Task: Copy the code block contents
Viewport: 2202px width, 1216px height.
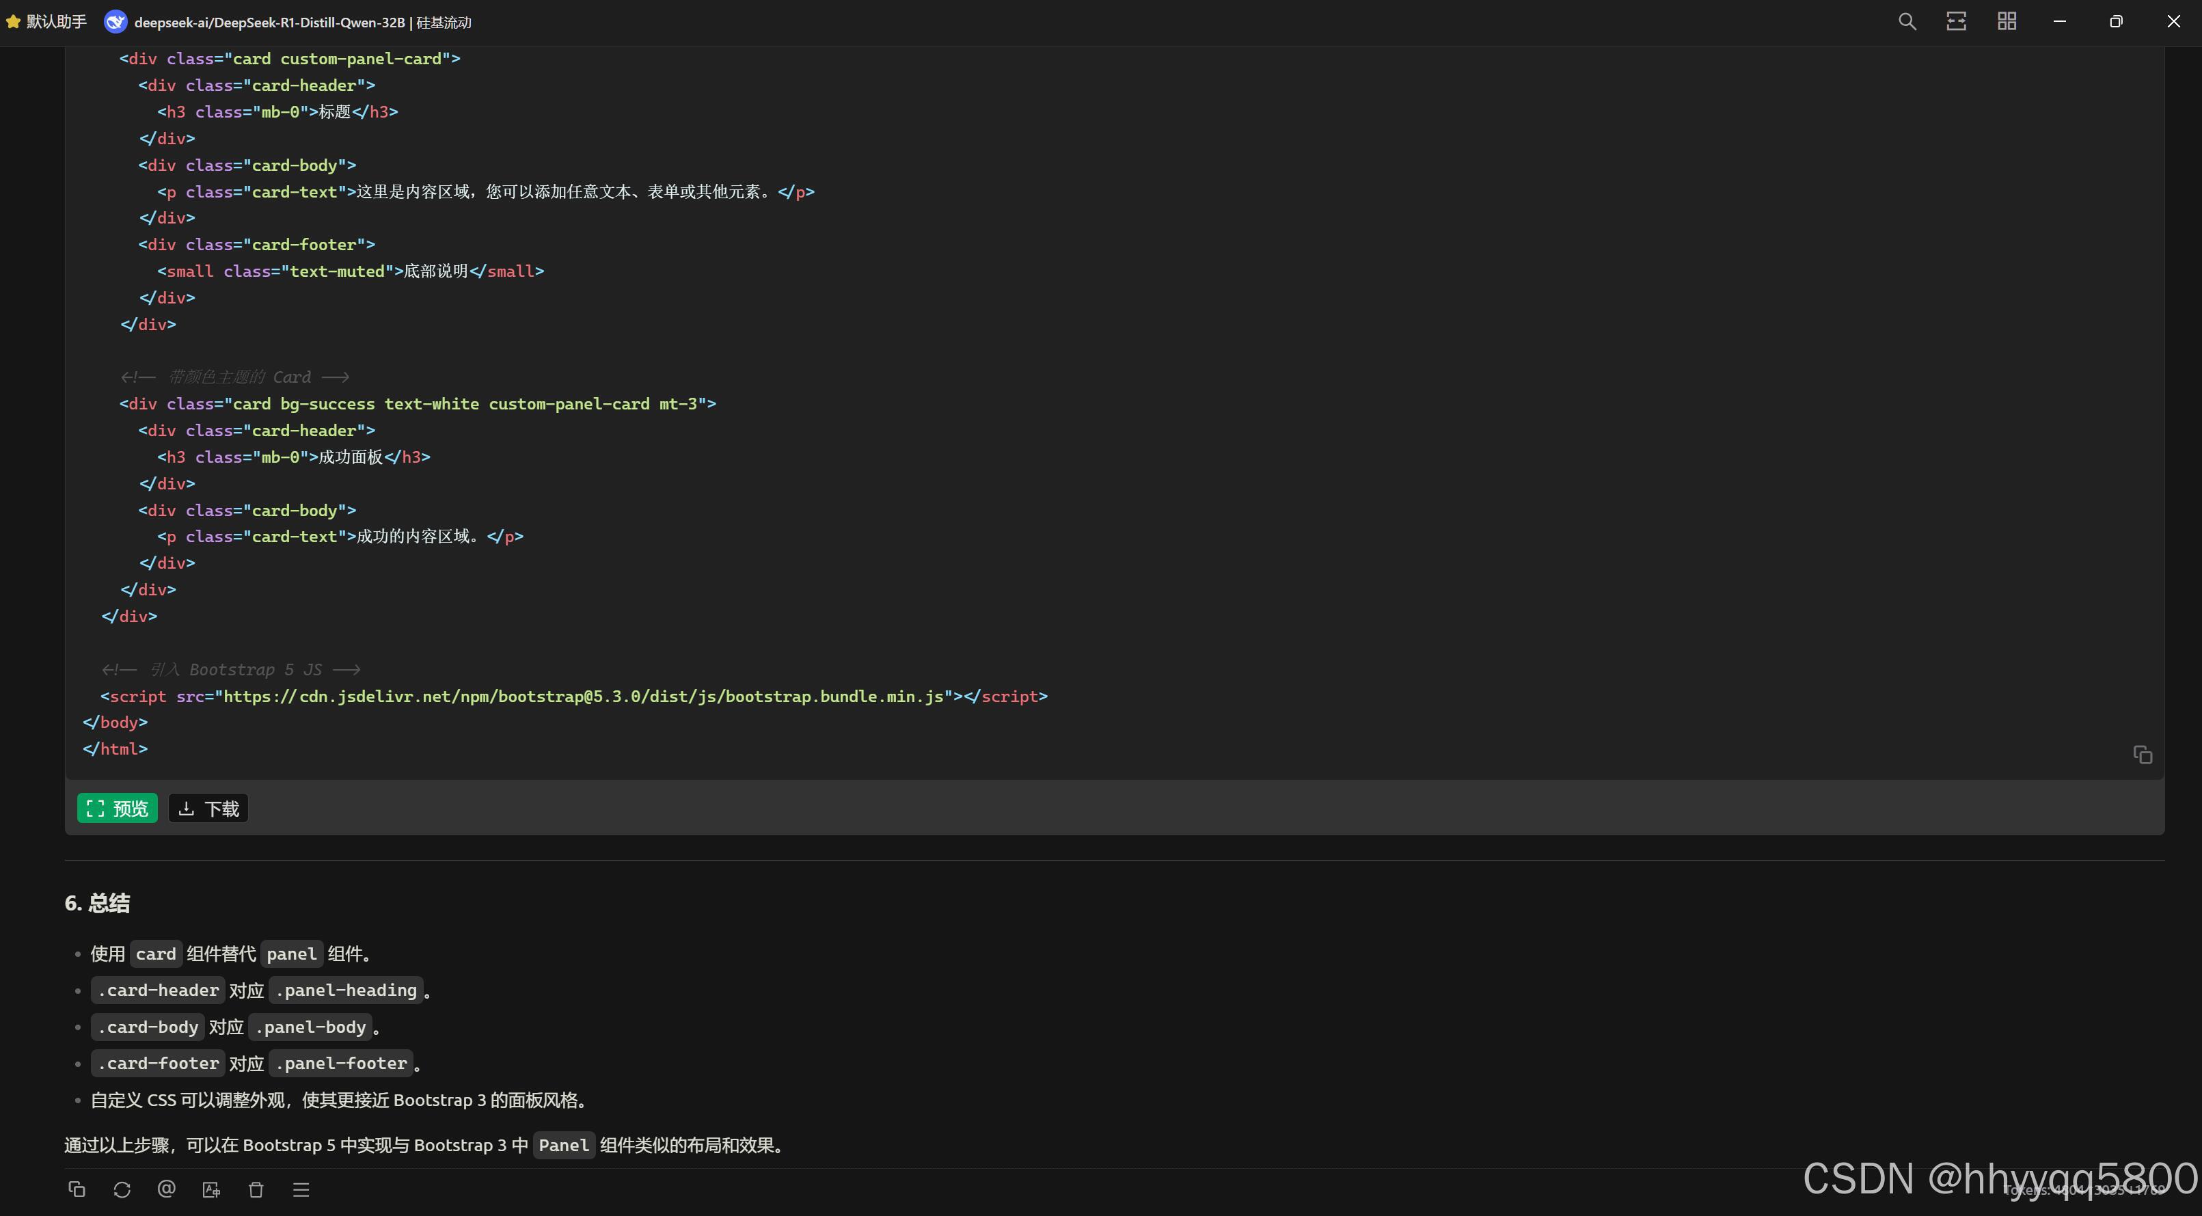Action: point(2142,754)
